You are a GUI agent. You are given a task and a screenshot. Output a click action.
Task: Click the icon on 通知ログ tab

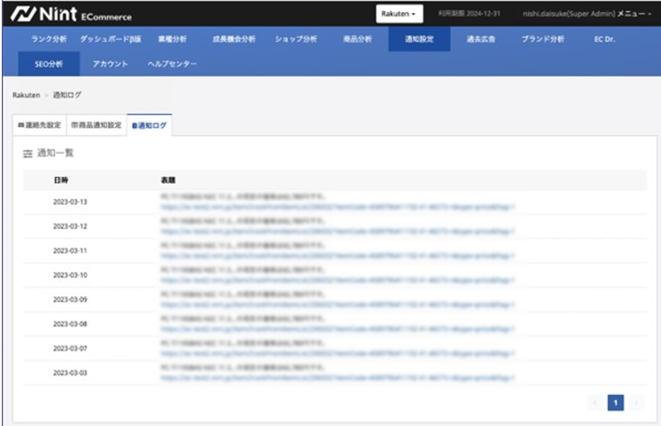(134, 126)
